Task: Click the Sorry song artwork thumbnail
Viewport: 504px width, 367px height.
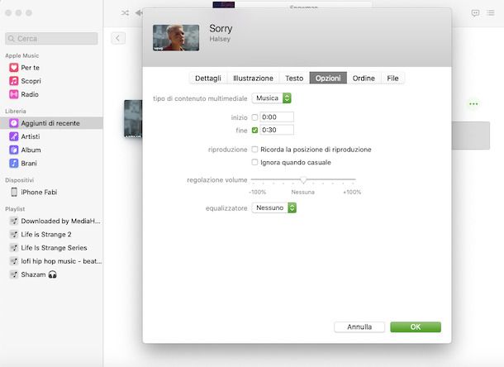Action: (176, 38)
